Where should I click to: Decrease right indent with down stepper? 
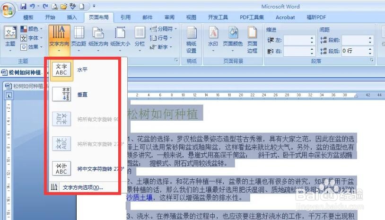click(312, 54)
